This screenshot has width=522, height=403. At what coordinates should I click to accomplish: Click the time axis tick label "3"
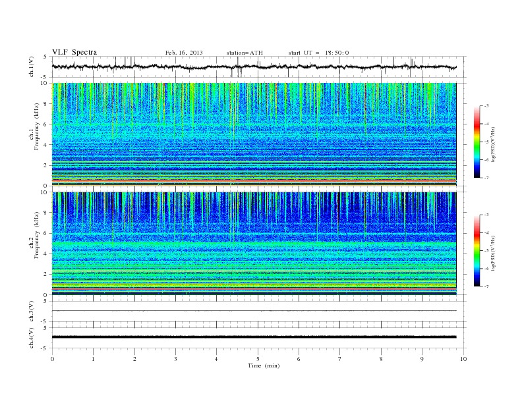[x=175, y=359]
